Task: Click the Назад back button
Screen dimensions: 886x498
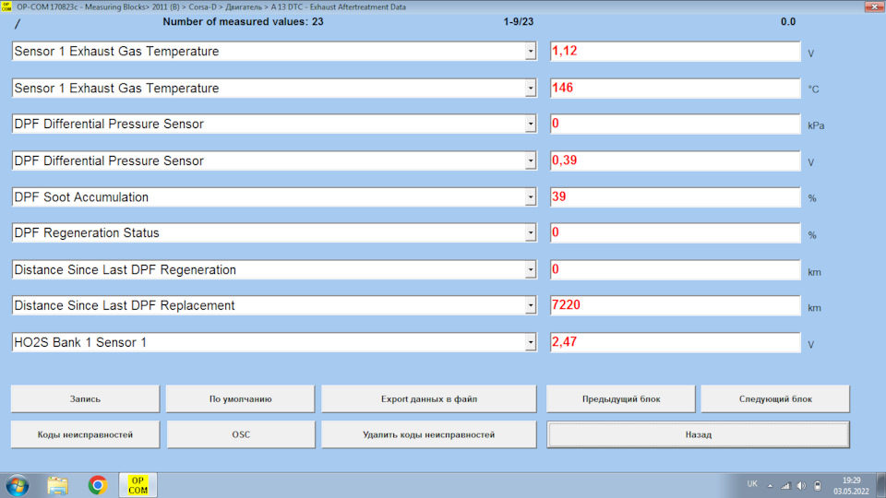Action: (699, 434)
